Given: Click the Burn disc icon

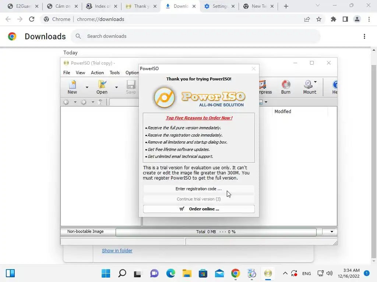Looking at the screenshot, I should click(x=286, y=87).
